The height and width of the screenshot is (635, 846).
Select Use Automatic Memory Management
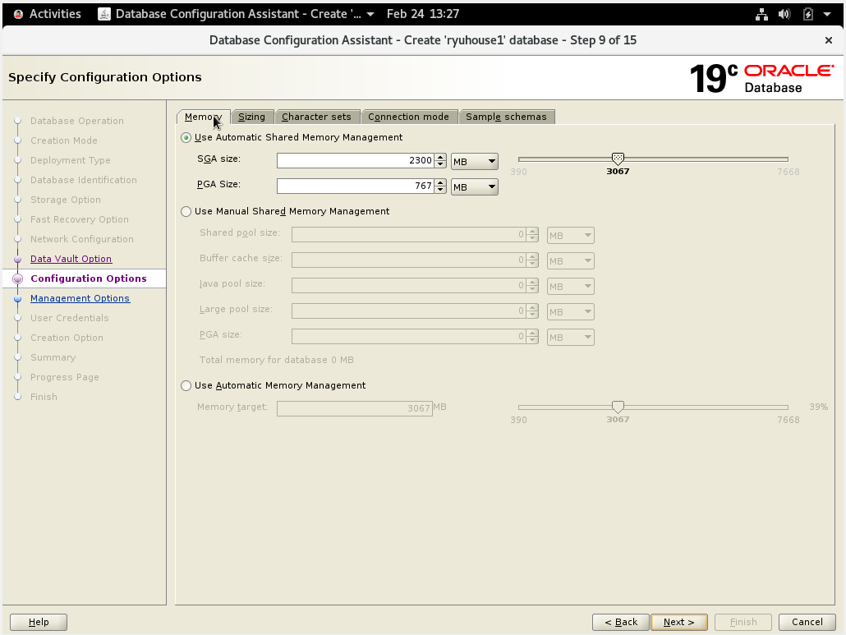186,386
